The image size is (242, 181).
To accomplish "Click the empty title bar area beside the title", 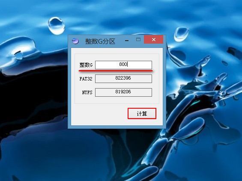I will tap(120, 41).
